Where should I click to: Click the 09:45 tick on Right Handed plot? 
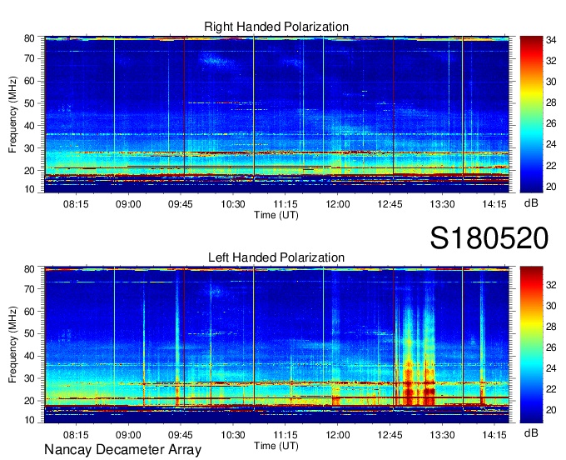(x=181, y=204)
